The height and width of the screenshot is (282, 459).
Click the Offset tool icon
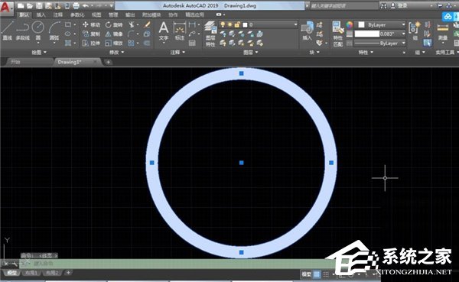(147, 43)
